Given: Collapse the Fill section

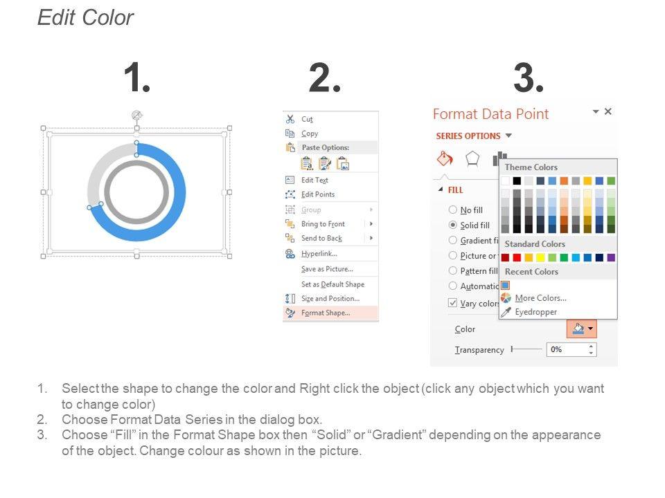Looking at the screenshot, I should click(441, 190).
